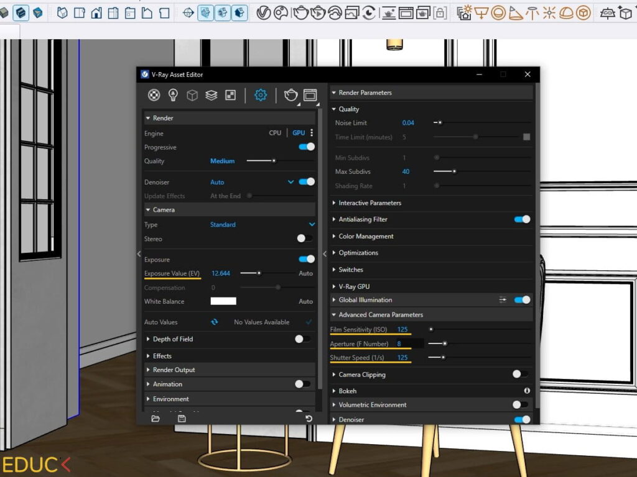The width and height of the screenshot is (637, 477).
Task: Select the Settings gear in the Asset Editor
Action: click(x=260, y=95)
